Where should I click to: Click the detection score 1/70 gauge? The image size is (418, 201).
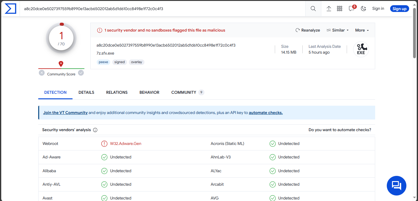click(61, 39)
